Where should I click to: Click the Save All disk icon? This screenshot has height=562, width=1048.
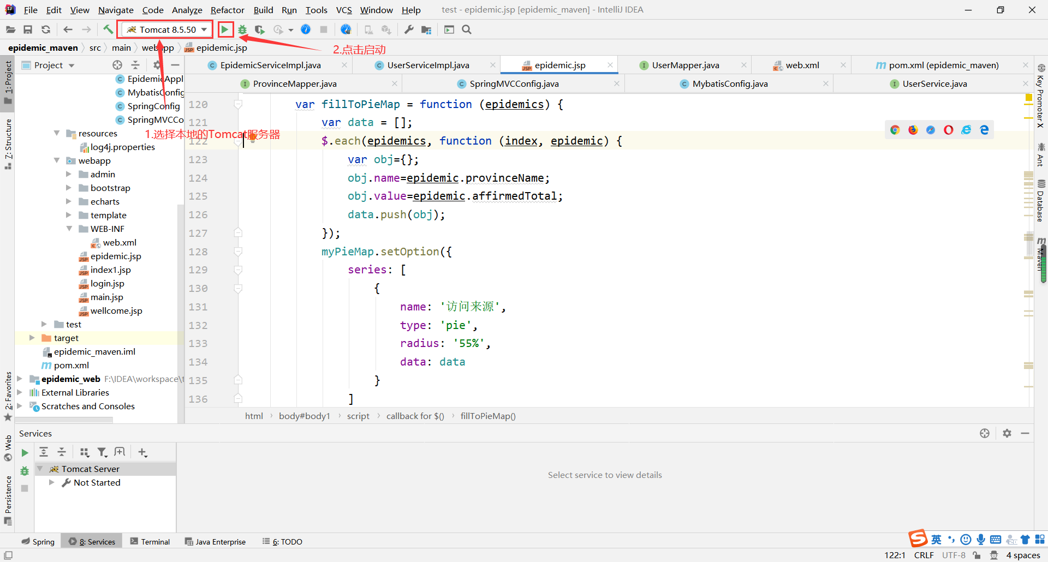28,29
